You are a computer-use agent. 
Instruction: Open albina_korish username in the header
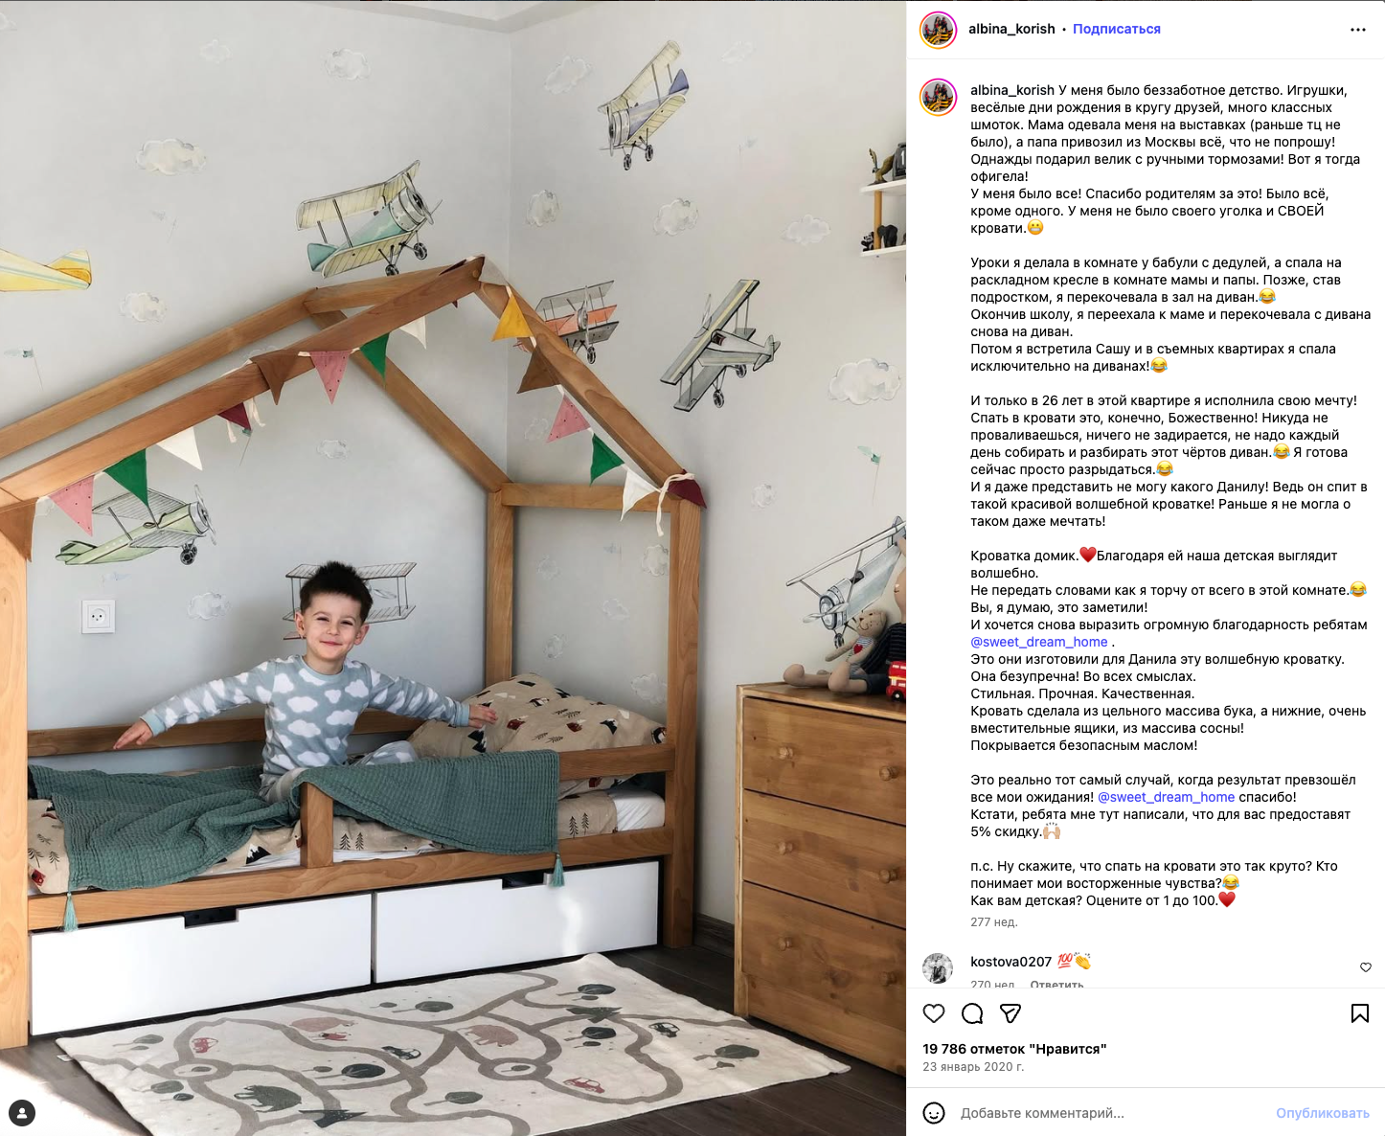coord(1011,29)
